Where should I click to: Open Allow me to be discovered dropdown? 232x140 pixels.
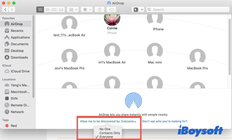click(108, 121)
